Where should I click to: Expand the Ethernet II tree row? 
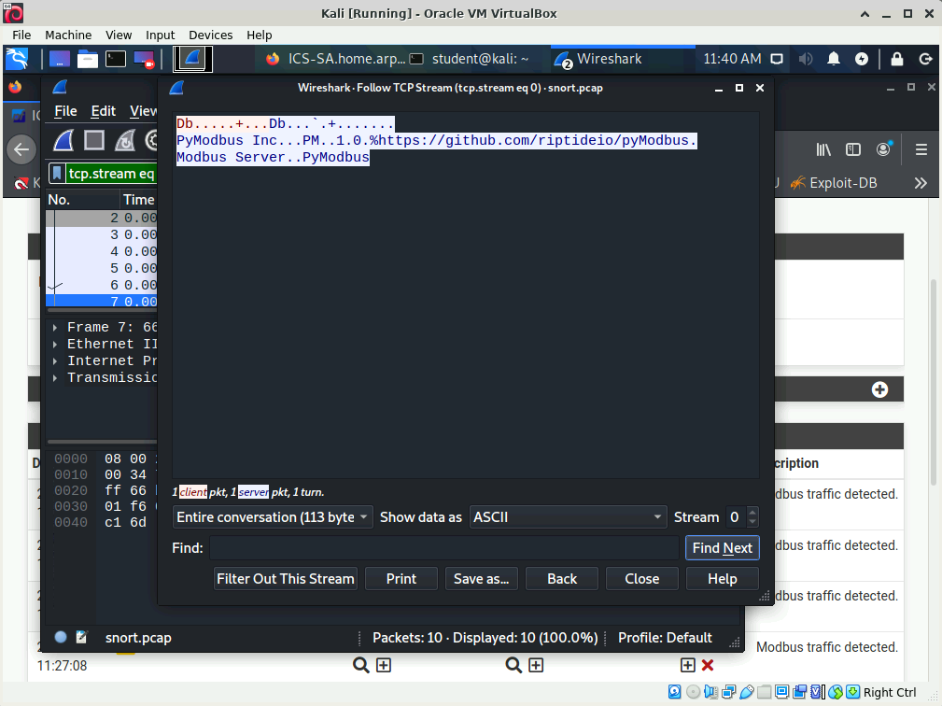tap(55, 345)
